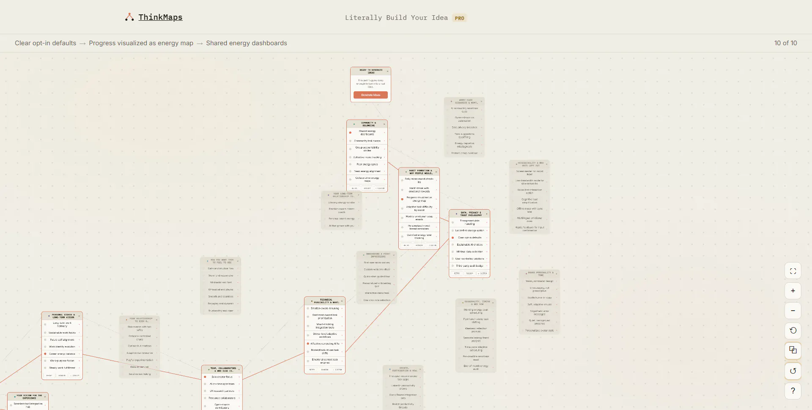Click + Custom in Technical Feasibility card
812x410 pixels.
pyautogui.click(x=338, y=370)
